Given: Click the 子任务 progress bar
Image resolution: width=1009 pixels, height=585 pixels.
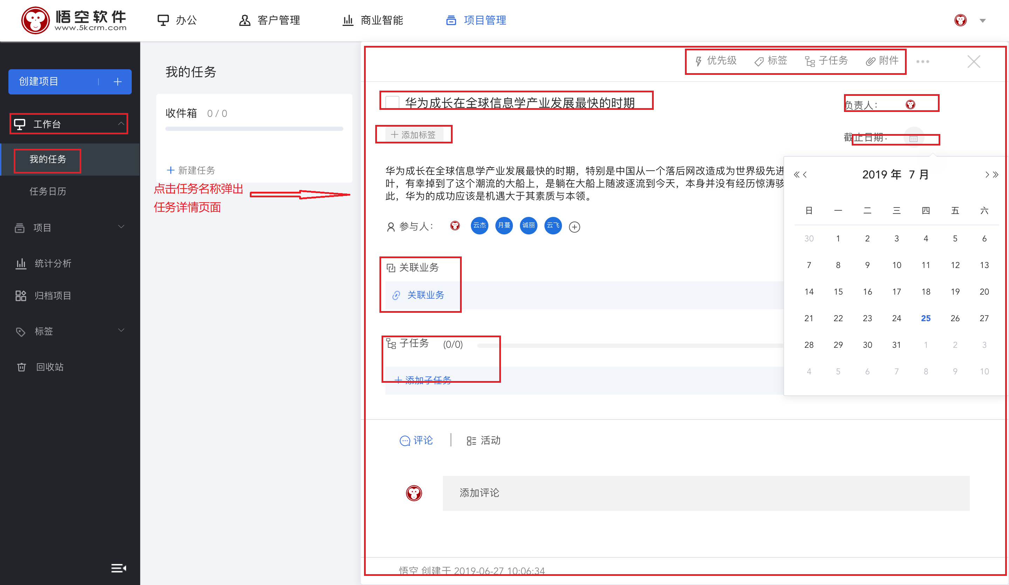Looking at the screenshot, I should click(631, 345).
